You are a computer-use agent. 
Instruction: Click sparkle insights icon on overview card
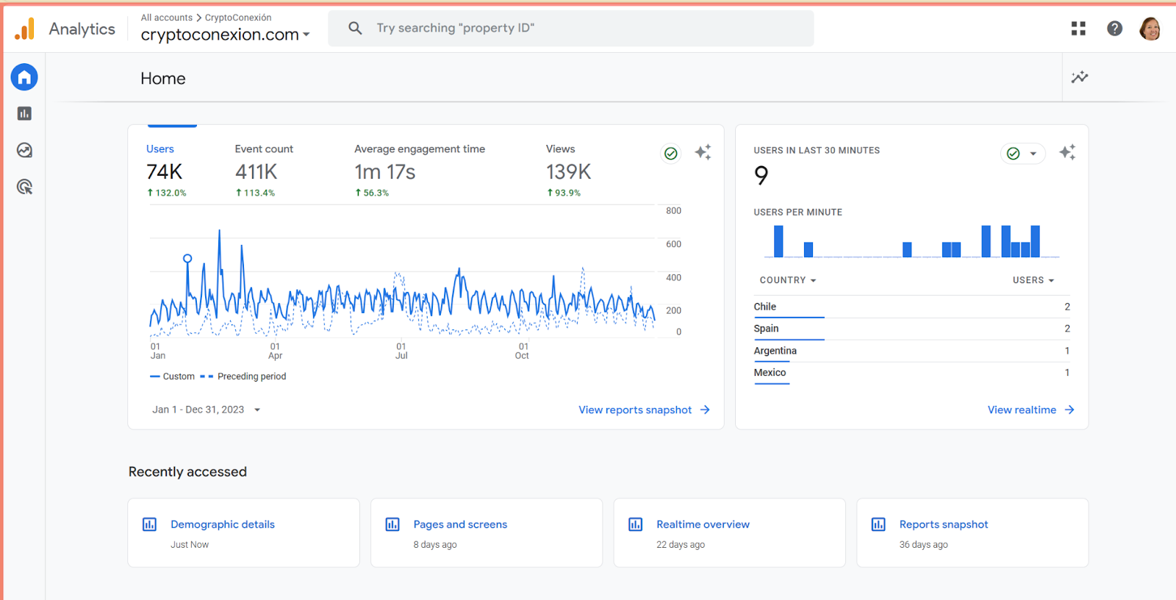tap(703, 152)
